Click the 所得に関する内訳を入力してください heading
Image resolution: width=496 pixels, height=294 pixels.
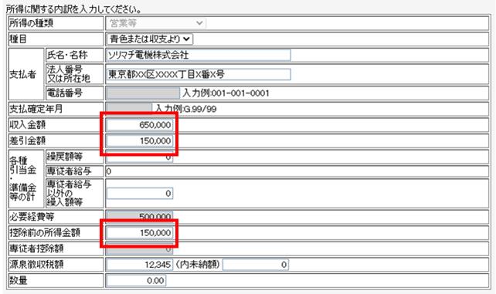73,9
